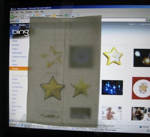Image resolution: width=150 pixels, height=137 pixels.
Task: Click the Sign in link
Action: click(132, 24)
